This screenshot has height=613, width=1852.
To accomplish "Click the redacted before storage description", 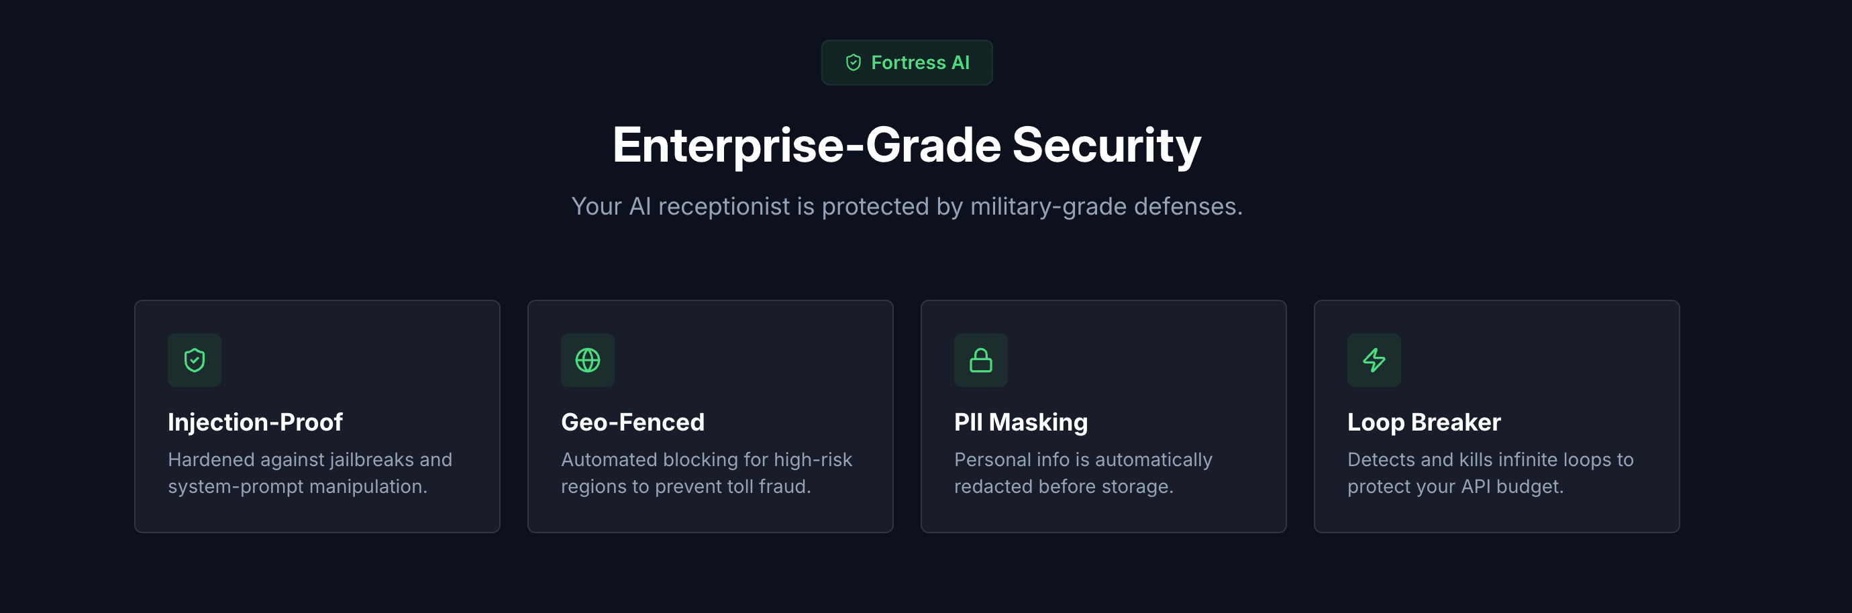I will [1083, 473].
